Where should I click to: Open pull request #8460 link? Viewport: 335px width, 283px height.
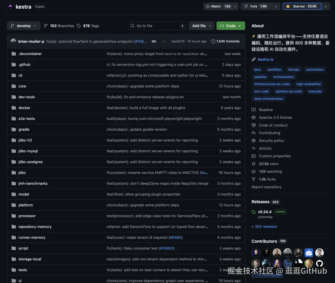coord(176,237)
